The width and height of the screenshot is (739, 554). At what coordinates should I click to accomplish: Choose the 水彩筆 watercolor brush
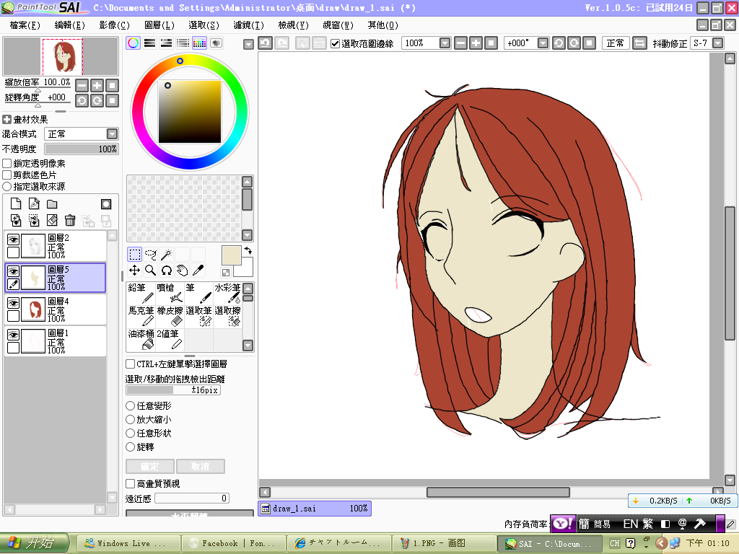[x=227, y=293]
